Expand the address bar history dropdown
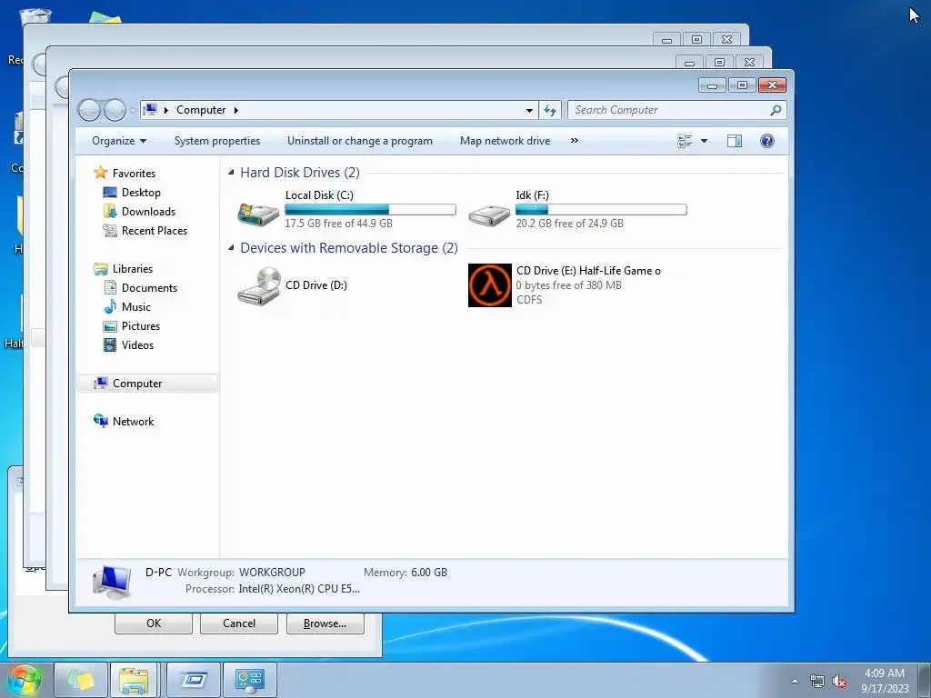Image resolution: width=931 pixels, height=698 pixels. [529, 110]
